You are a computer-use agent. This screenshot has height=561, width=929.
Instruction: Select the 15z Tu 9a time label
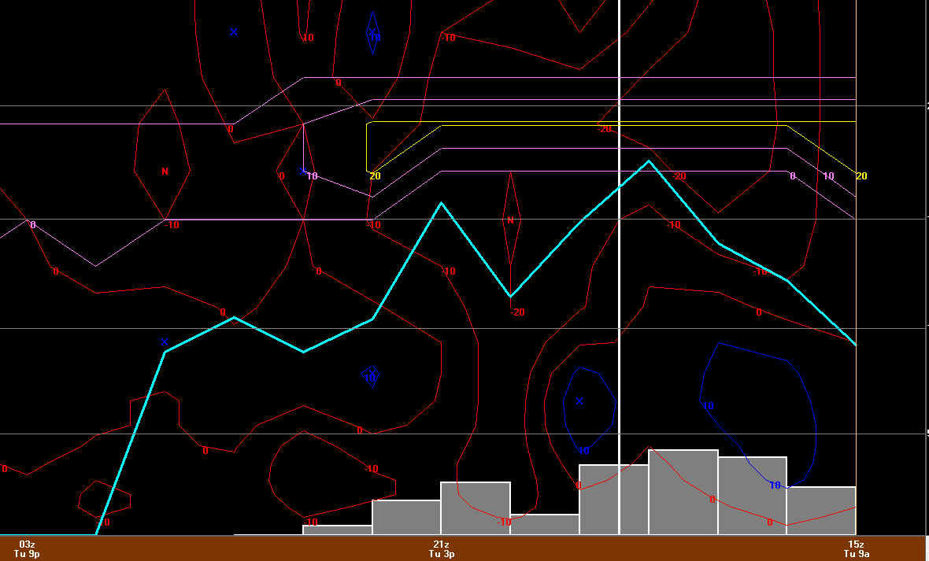[x=856, y=548]
